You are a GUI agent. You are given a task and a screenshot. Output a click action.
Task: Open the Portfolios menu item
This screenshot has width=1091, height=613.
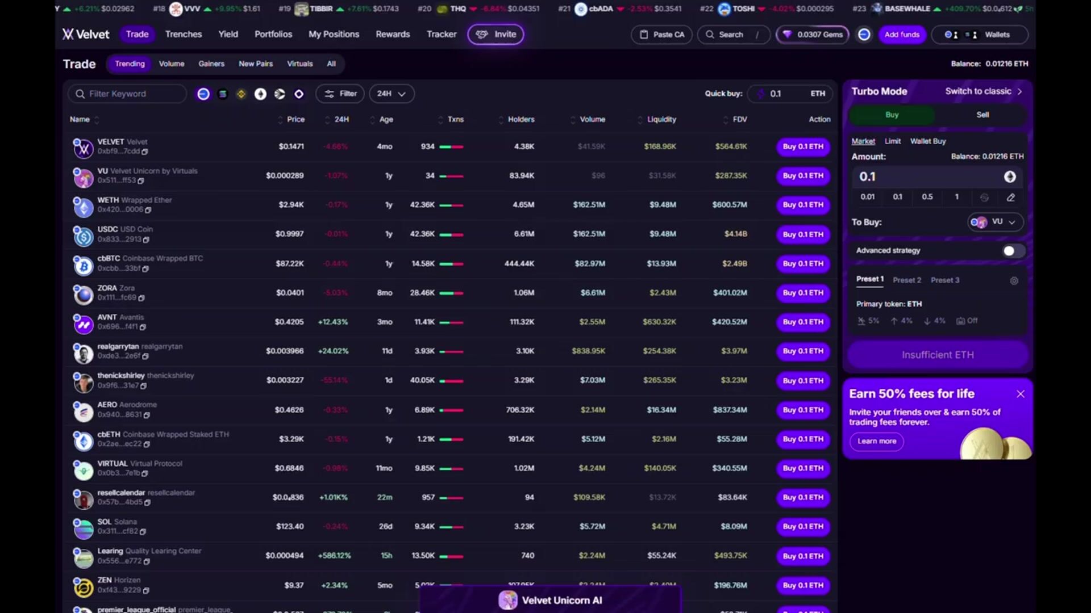pos(273,34)
